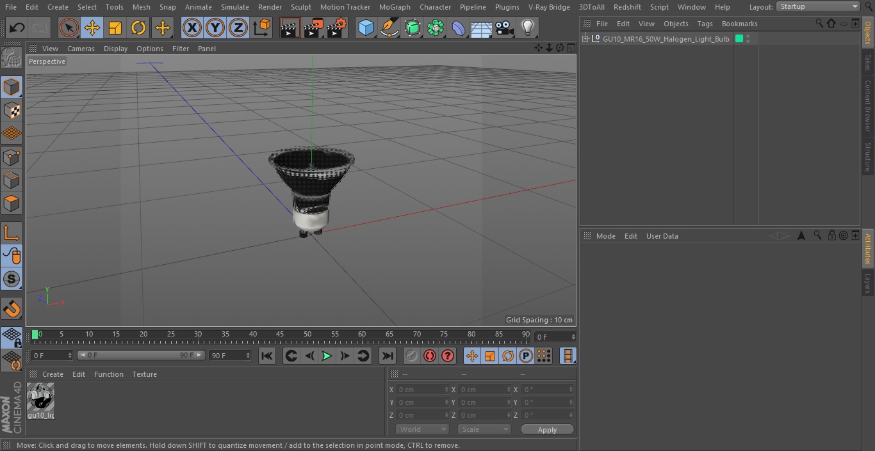Click the X position input field
Viewport: 875px width, 451px height.
coord(422,390)
